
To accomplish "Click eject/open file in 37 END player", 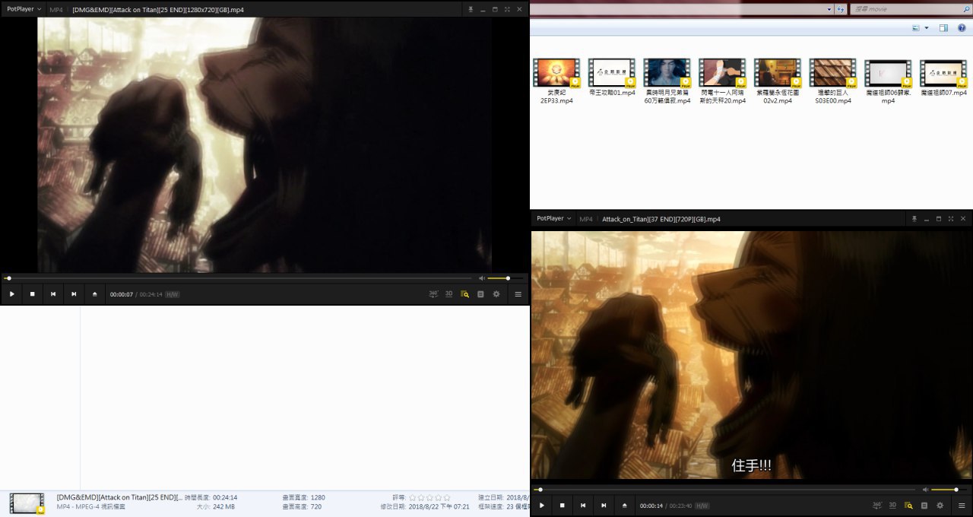I will [624, 505].
